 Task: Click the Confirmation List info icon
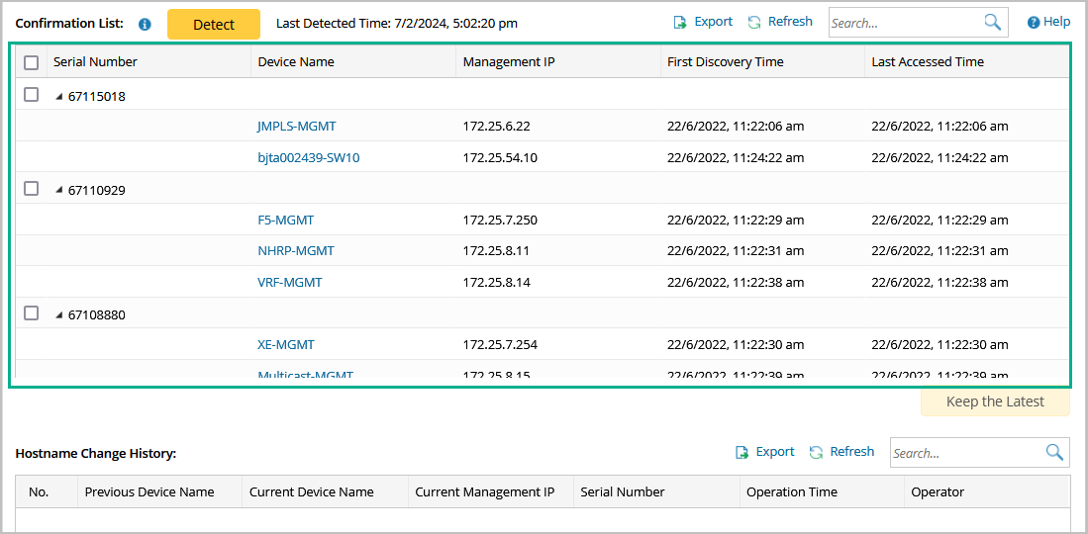(145, 24)
